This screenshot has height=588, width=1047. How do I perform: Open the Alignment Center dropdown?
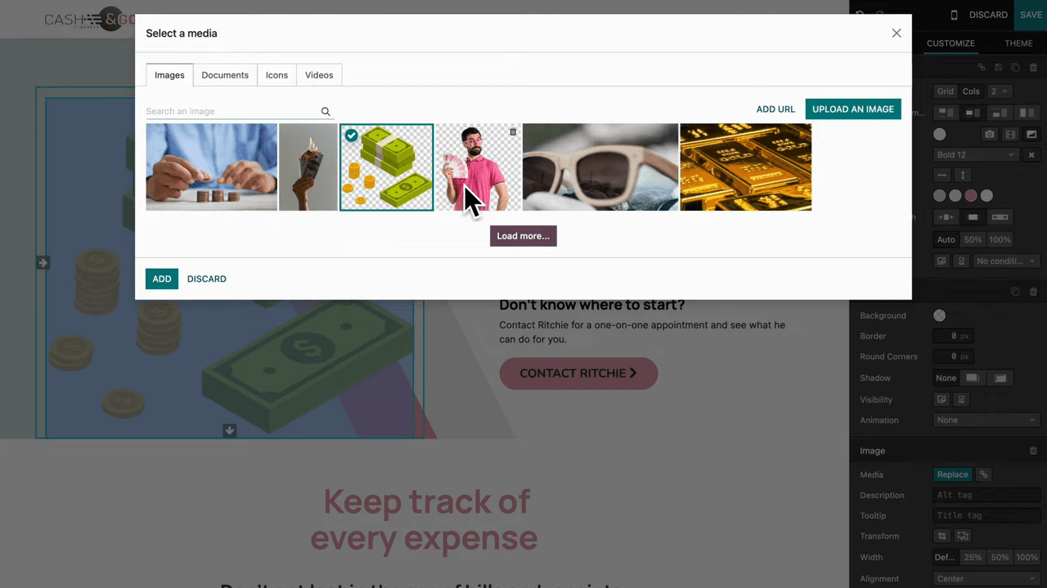[986, 579]
